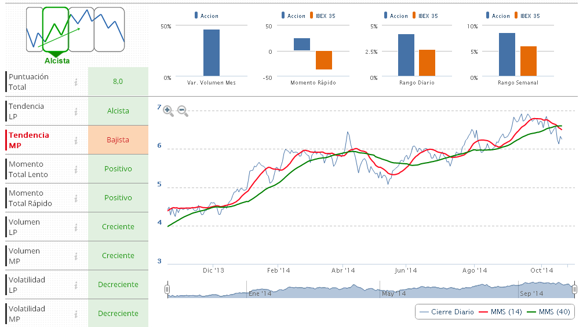Click the zoom out magnifier icon
The height and width of the screenshot is (327, 583).
183,111
